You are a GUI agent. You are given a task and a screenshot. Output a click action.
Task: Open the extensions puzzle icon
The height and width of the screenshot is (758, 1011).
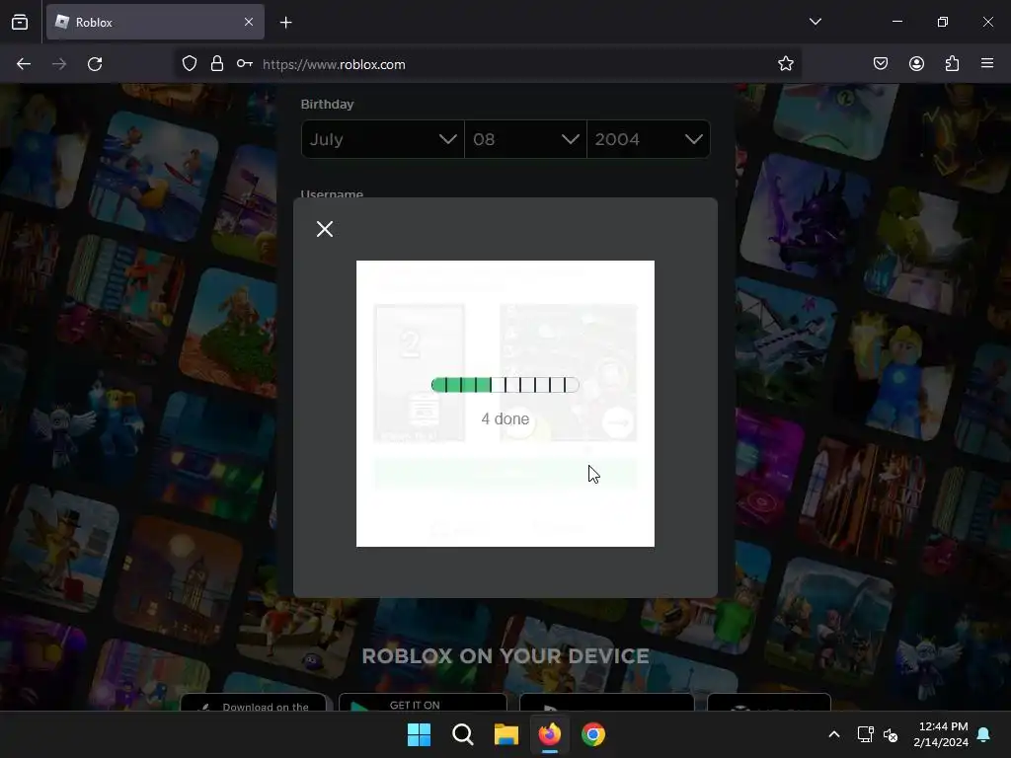point(952,63)
